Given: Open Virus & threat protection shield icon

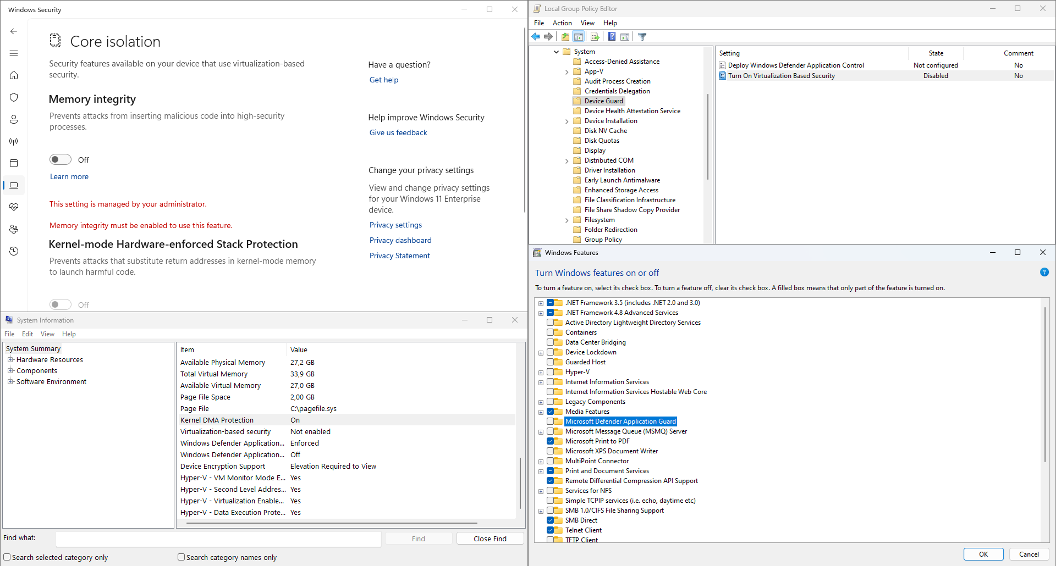Looking at the screenshot, I should tap(14, 97).
